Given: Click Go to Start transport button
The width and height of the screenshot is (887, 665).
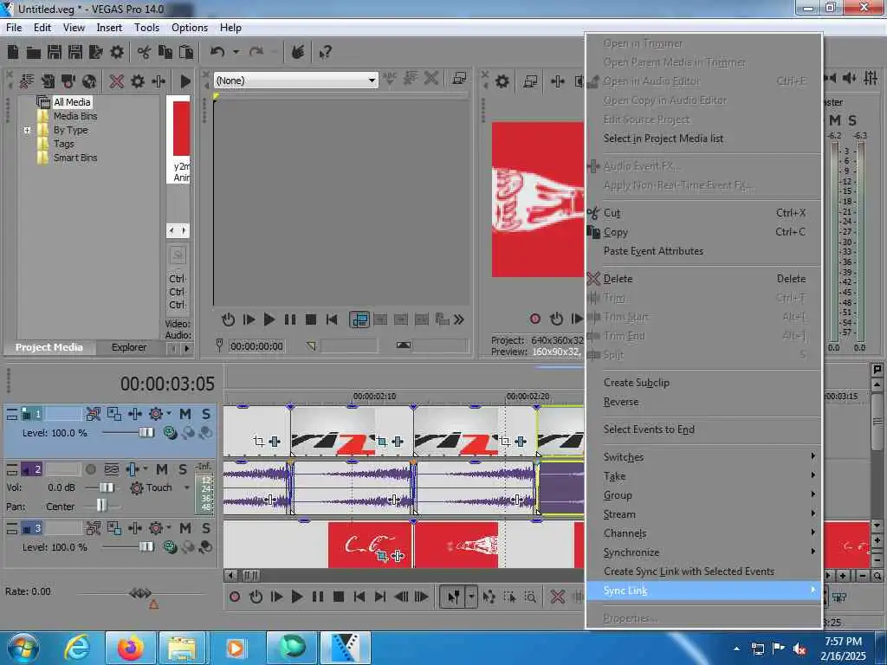Looking at the screenshot, I should [359, 597].
